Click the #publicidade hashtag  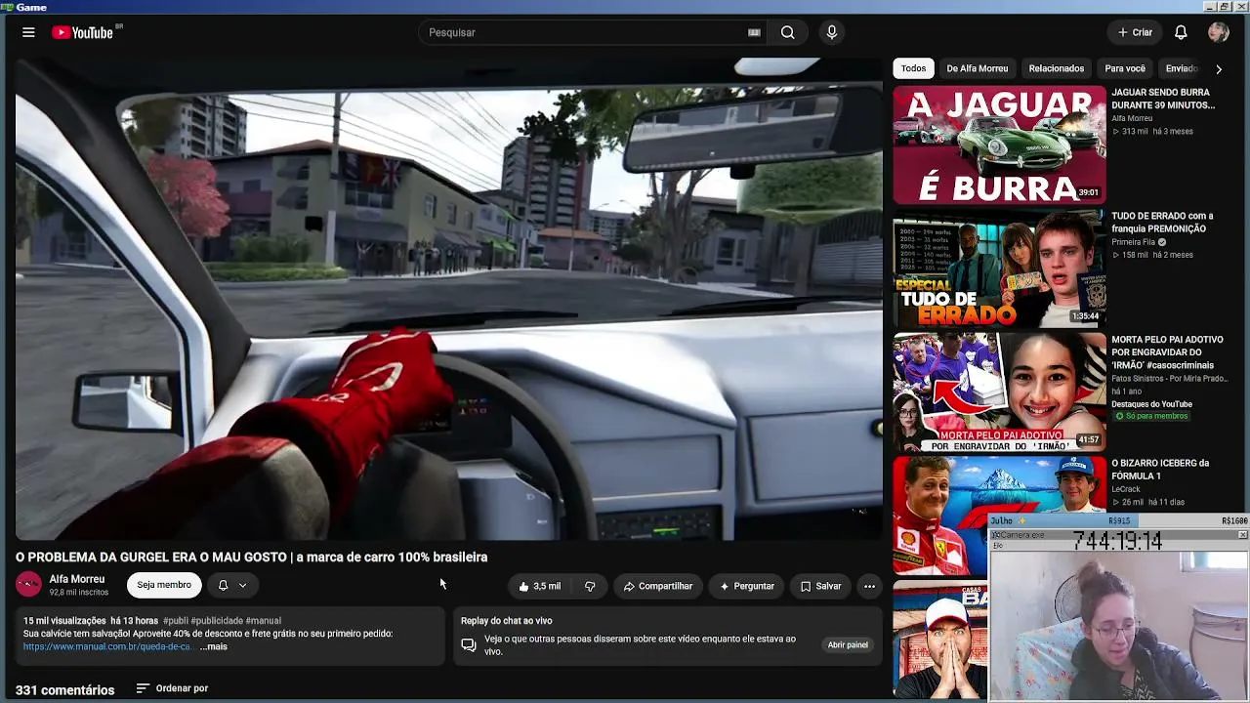click(216, 621)
